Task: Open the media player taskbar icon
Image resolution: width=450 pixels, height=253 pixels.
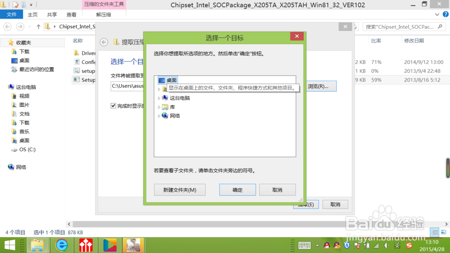Action: tap(110, 245)
